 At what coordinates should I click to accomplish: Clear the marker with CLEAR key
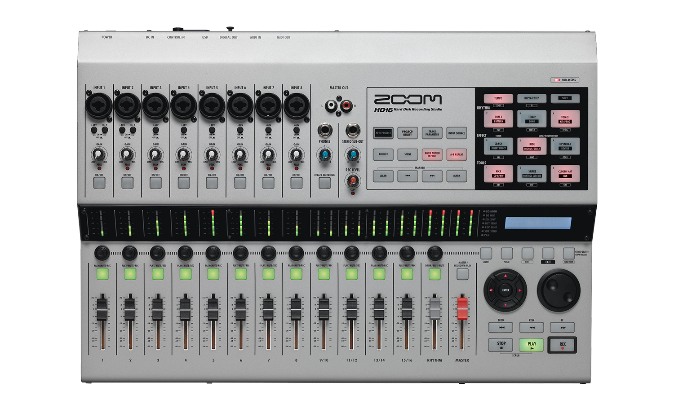[x=383, y=176]
